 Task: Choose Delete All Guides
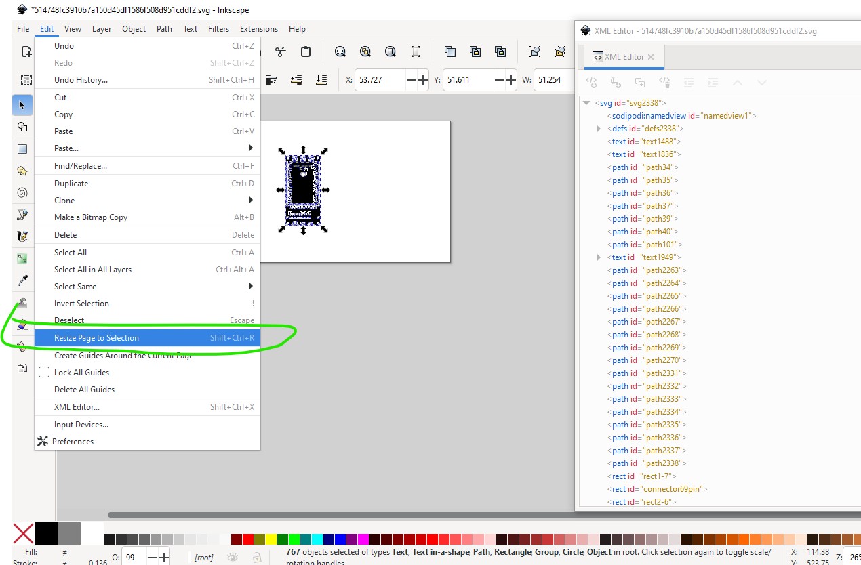point(147,390)
